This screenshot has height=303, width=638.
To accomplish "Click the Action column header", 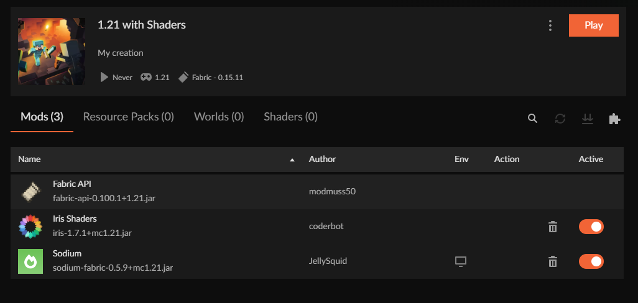I will 507,159.
